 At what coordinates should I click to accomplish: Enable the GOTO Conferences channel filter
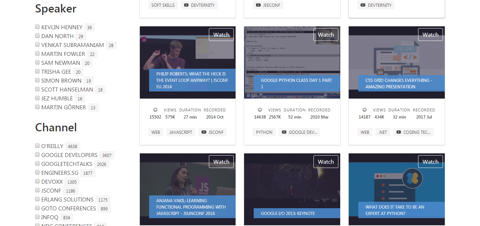point(37,208)
